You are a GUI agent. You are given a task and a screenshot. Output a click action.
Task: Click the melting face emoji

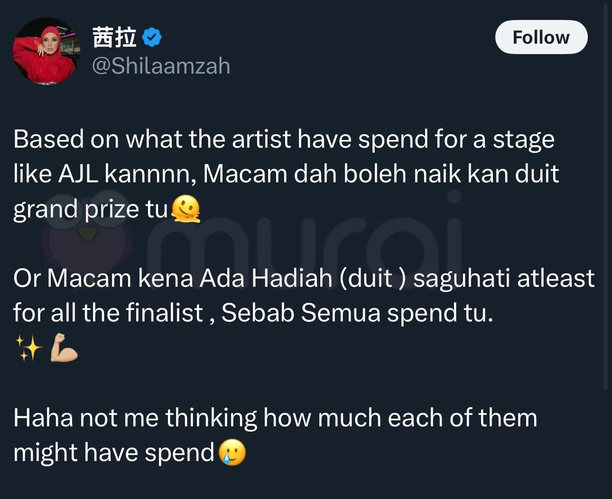(185, 209)
